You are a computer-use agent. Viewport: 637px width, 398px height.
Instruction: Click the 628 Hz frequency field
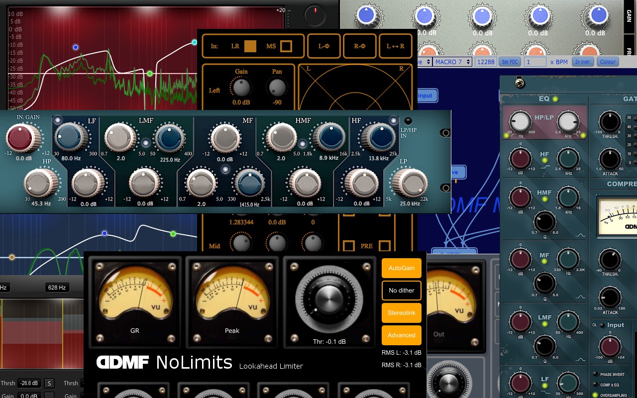click(x=56, y=288)
